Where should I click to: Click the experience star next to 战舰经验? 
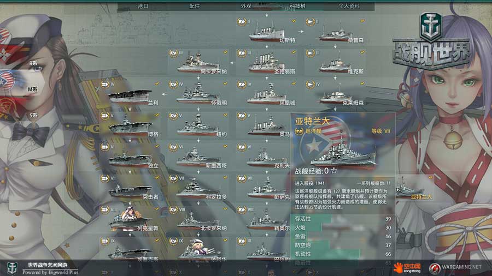point(334,171)
